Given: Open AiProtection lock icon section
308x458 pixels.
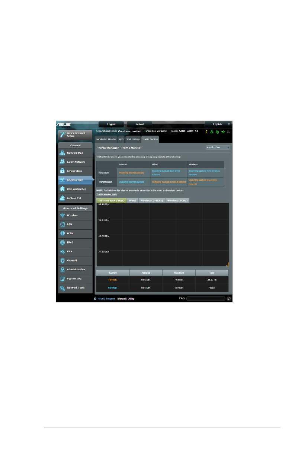Looking at the screenshot, I should point(62,171).
